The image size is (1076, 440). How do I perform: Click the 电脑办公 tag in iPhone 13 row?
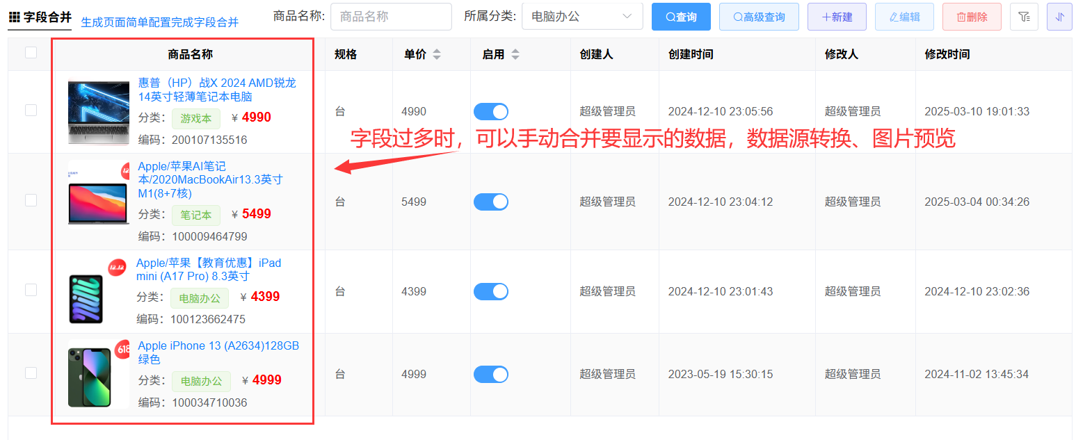[201, 382]
